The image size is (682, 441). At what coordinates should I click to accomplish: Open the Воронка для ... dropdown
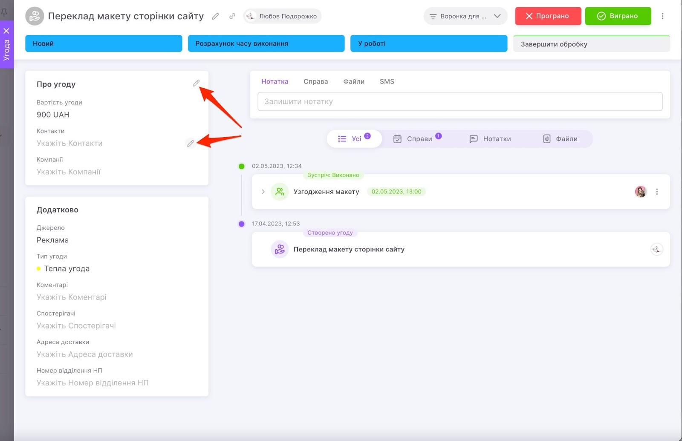click(x=465, y=16)
